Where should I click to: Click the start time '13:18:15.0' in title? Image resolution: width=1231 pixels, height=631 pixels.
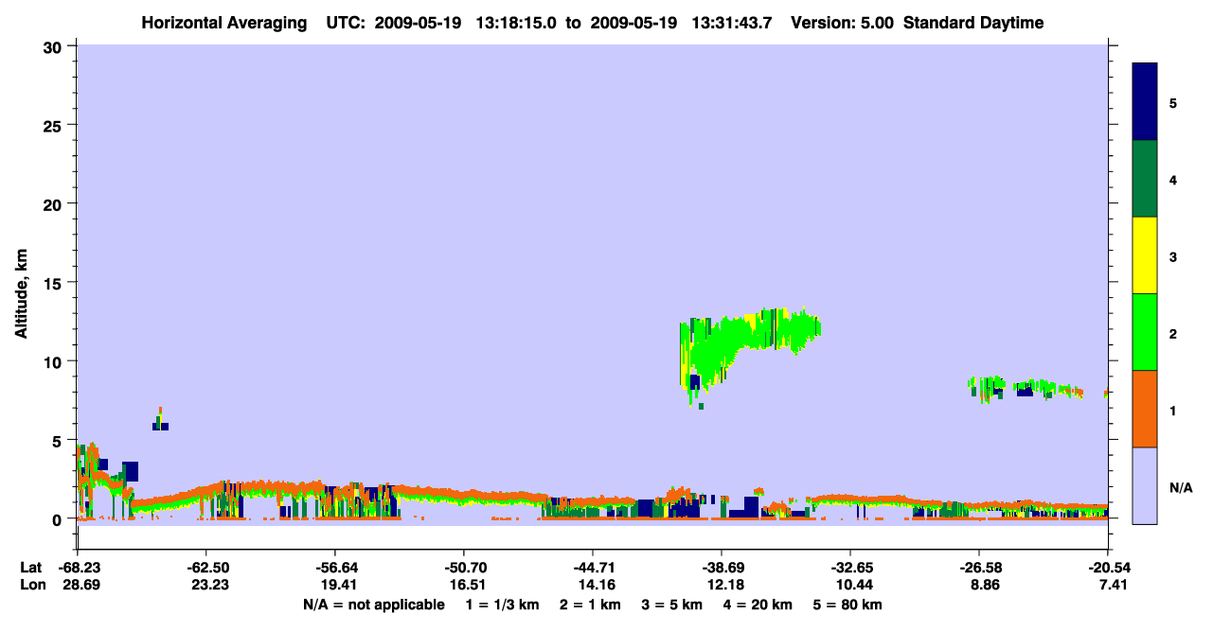517,23
